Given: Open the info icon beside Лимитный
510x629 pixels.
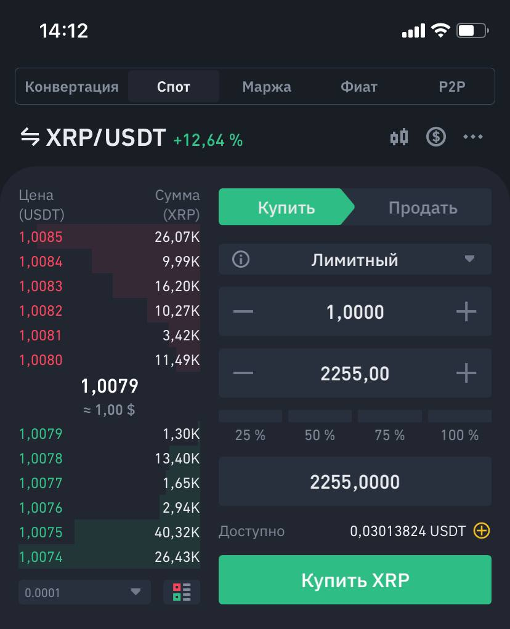Looking at the screenshot, I should click(241, 259).
